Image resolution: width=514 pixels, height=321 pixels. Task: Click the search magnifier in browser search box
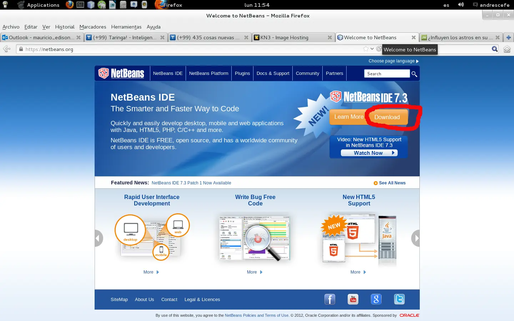tap(495, 49)
